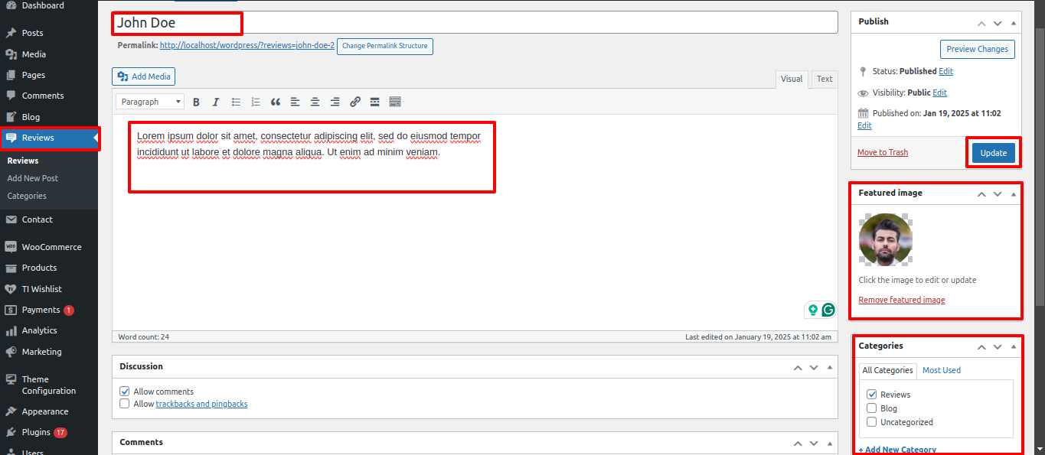This screenshot has width=1045, height=455.
Task: Click the John Doe title field
Action: 475,23
